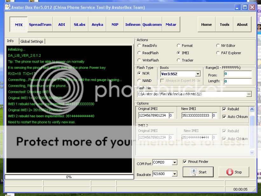This screenshot has height=196, width=261.
Task: Open the COM Port dropdown
Action: coord(174,163)
